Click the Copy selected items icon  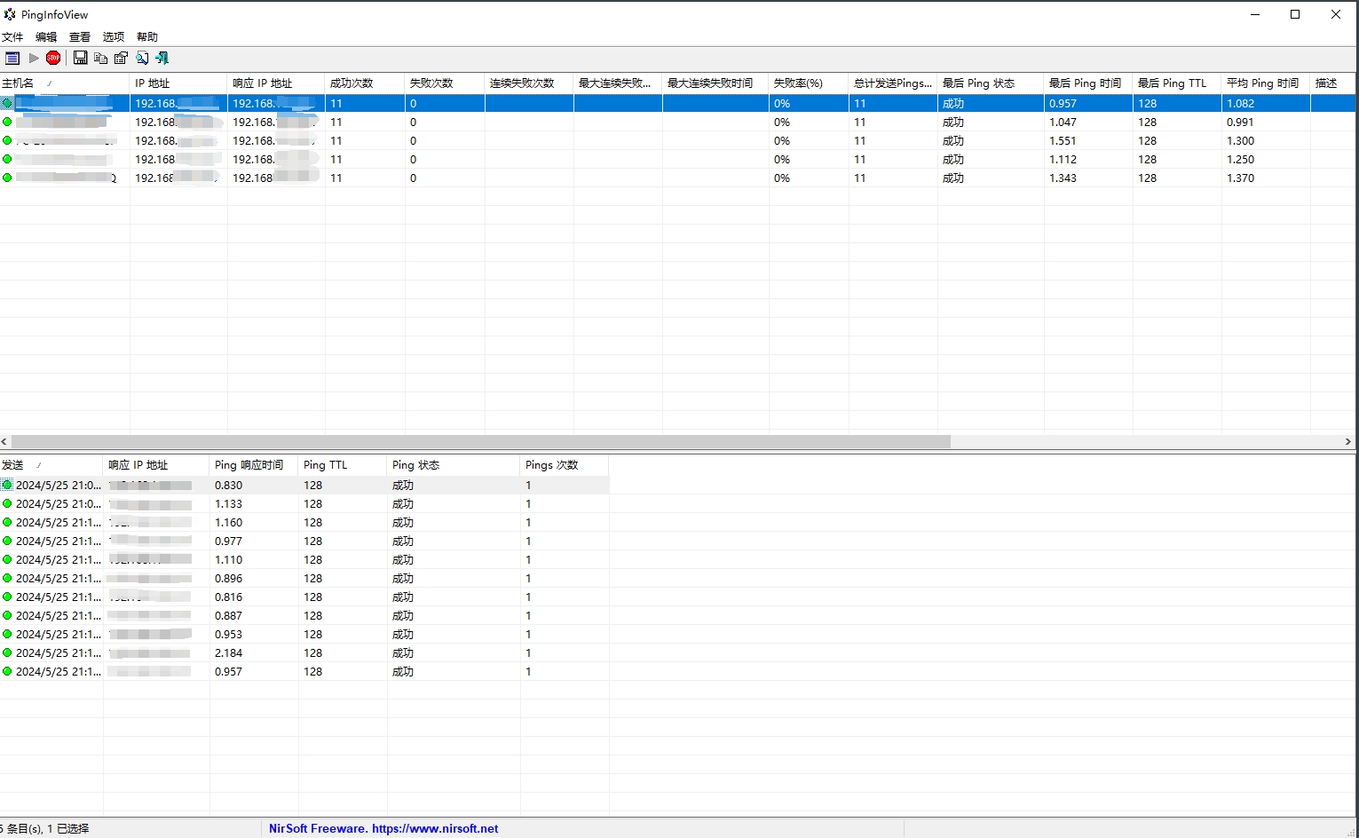(x=100, y=58)
